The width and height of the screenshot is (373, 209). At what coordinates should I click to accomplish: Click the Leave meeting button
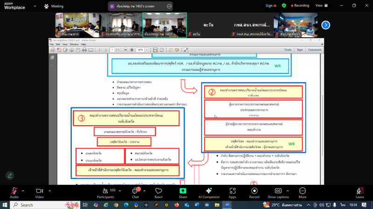click(x=359, y=191)
